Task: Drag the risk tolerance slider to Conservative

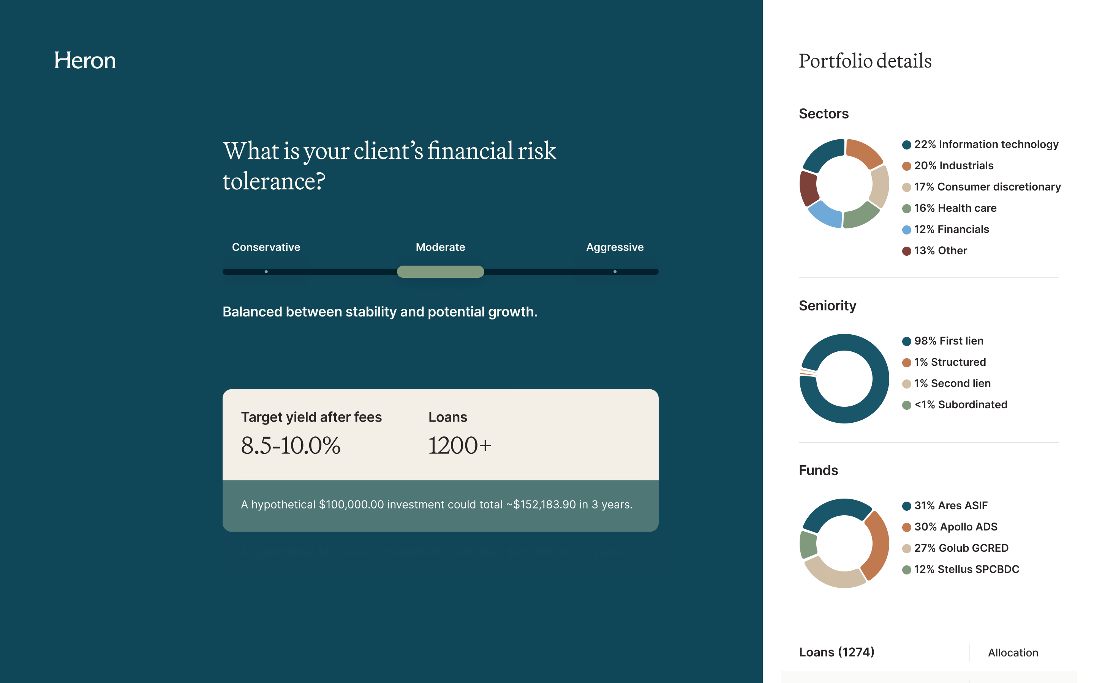Action: coord(266,271)
